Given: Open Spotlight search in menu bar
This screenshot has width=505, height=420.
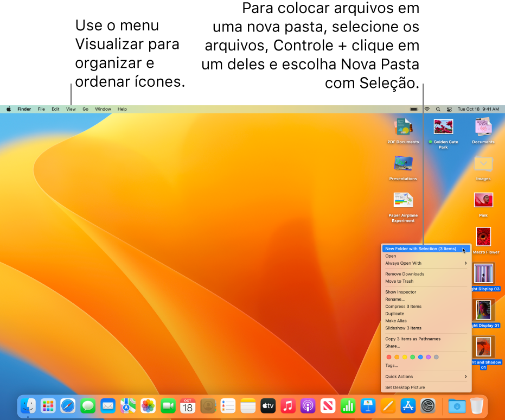Looking at the screenshot, I should [x=438, y=109].
